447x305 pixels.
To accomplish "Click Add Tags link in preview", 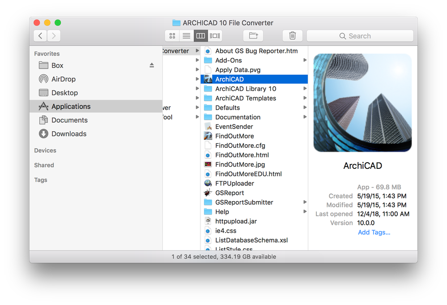I will (x=374, y=232).
